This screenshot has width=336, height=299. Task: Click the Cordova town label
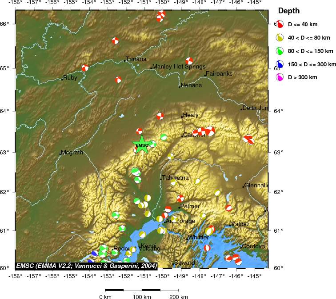(x=253, y=246)
